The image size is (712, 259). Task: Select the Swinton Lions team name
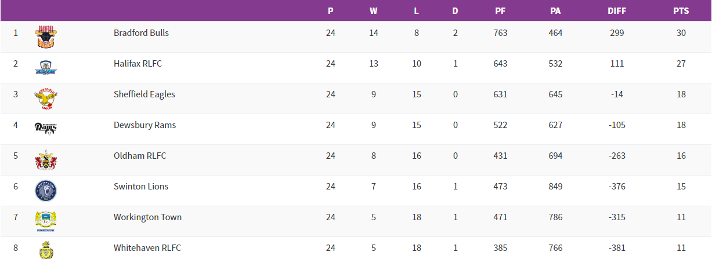point(141,187)
